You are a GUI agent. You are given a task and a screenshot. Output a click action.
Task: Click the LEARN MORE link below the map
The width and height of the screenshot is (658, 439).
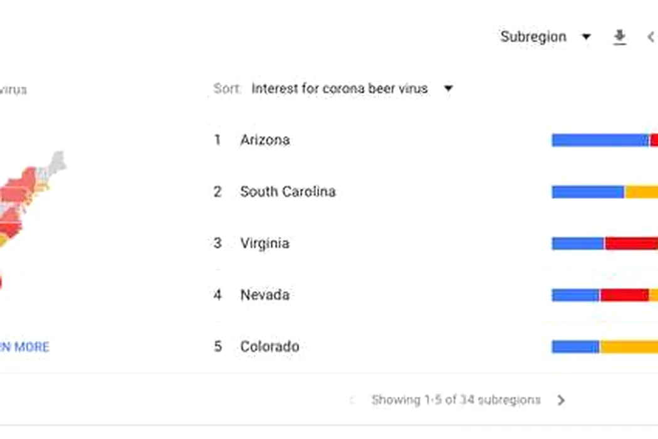click(x=24, y=347)
